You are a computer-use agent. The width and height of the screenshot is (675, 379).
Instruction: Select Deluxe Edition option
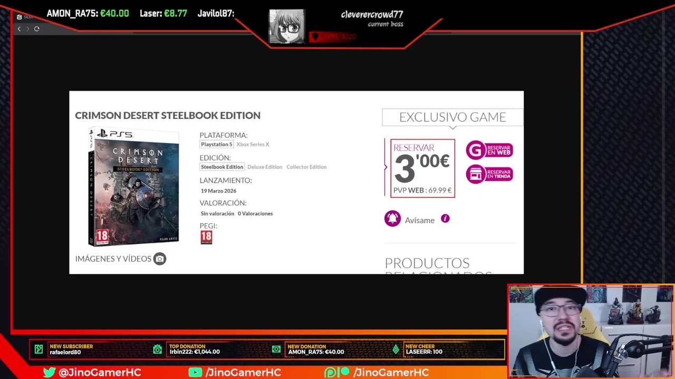(x=265, y=167)
